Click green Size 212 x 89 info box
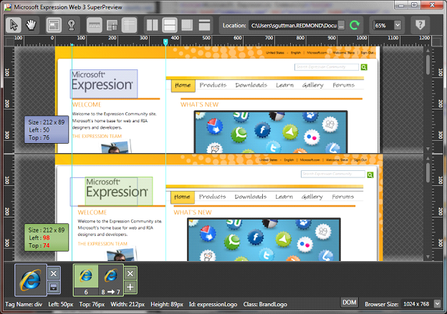 (47, 237)
